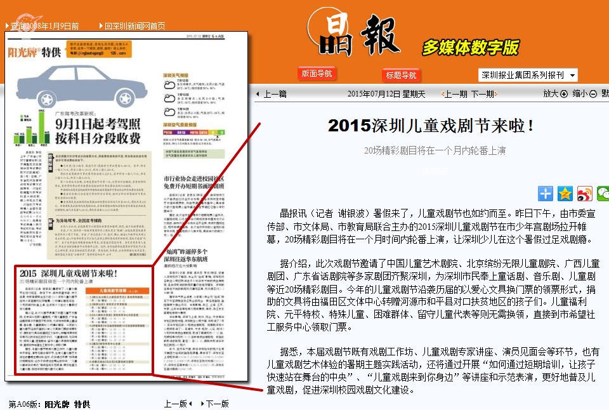Click the highlighted 儿童戏剧节 article region
Viewport: 609px width, 410px height.
[x=83, y=321]
